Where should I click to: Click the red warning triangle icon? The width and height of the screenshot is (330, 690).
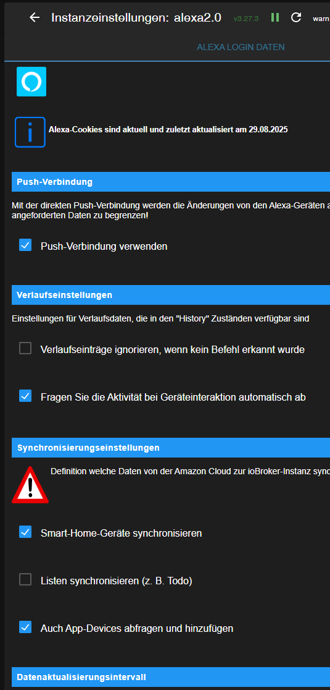[30, 485]
